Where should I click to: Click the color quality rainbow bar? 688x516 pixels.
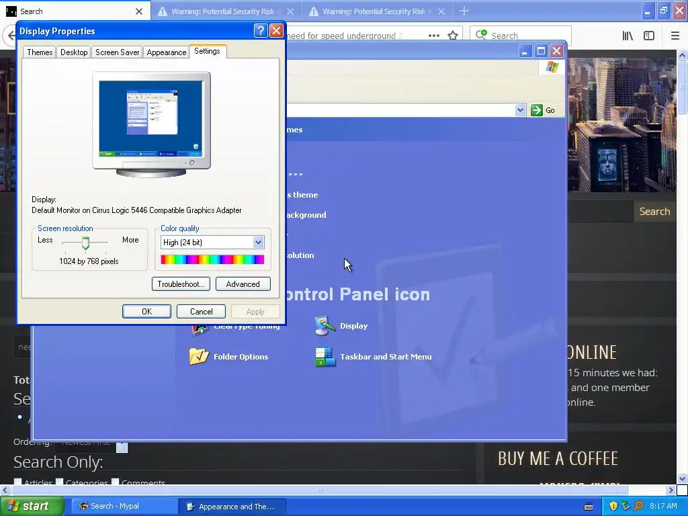[x=212, y=259]
